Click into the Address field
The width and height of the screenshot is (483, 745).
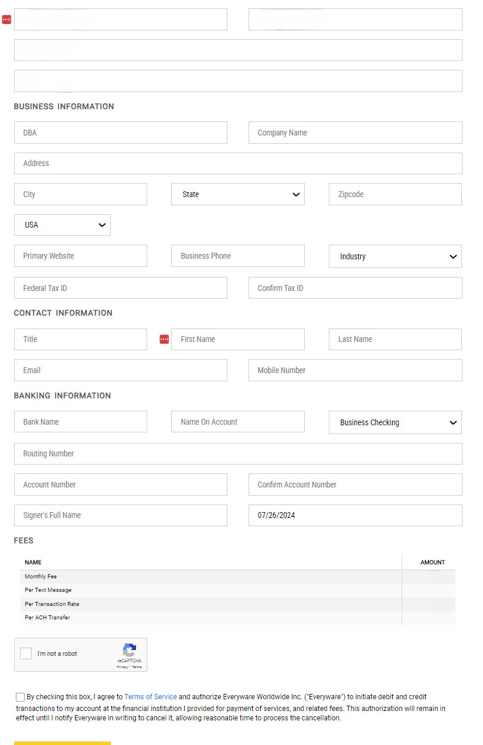coord(238,163)
